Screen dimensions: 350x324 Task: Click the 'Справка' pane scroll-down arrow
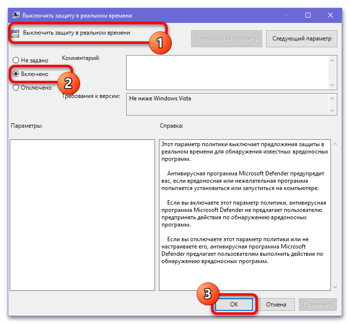335,287
